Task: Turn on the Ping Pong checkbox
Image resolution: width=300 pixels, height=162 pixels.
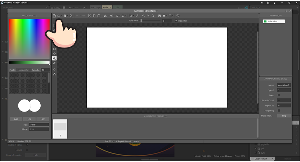Action: pos(279,111)
